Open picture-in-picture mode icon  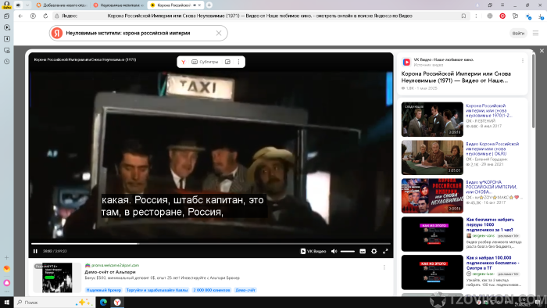pos(227,62)
